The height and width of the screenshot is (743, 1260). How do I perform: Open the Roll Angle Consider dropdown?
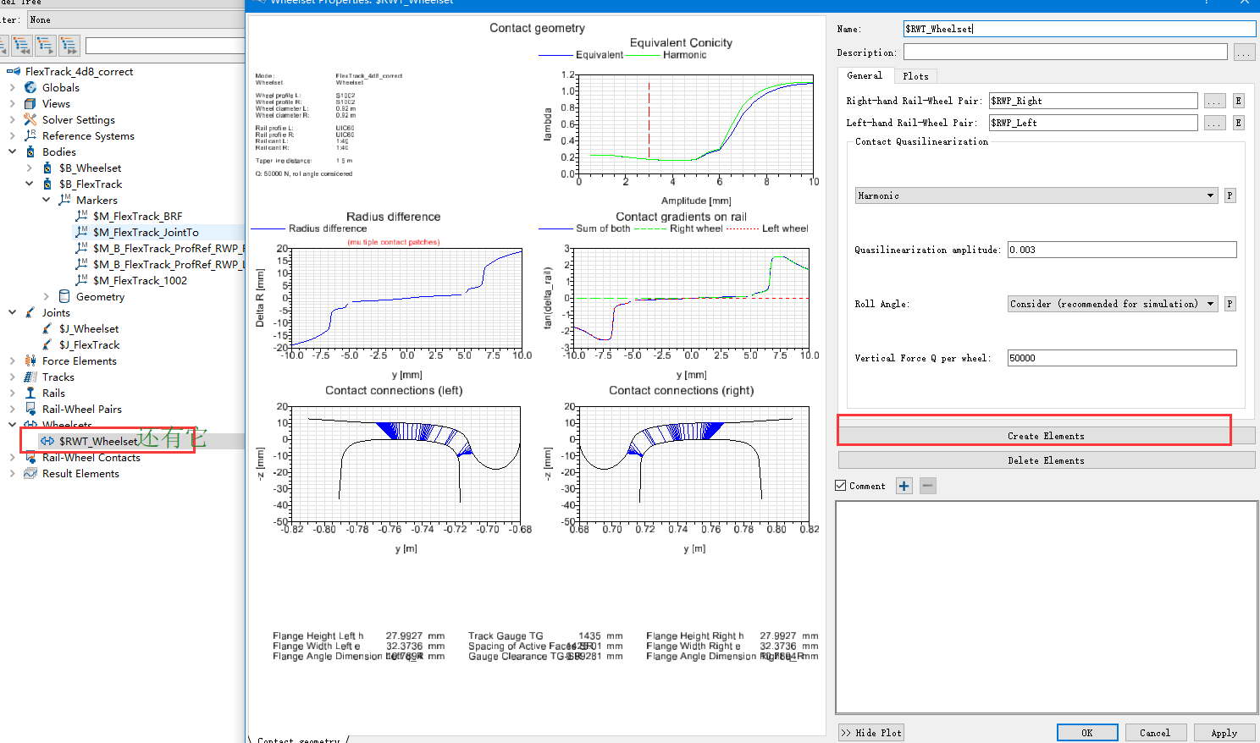click(1112, 304)
